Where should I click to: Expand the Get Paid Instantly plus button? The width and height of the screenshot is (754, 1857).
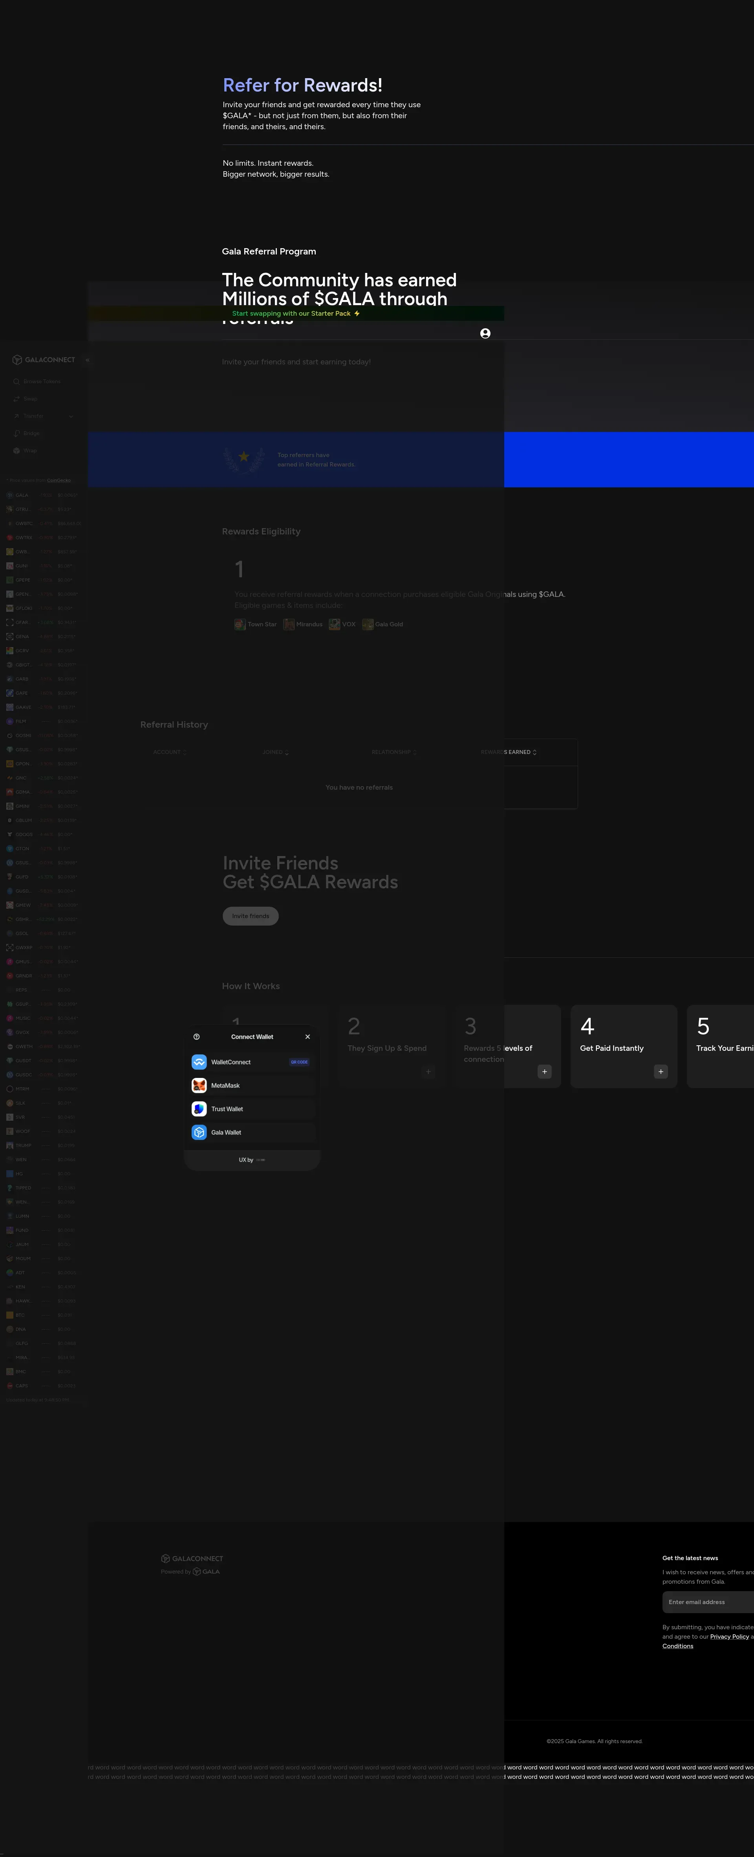pyautogui.click(x=660, y=1071)
